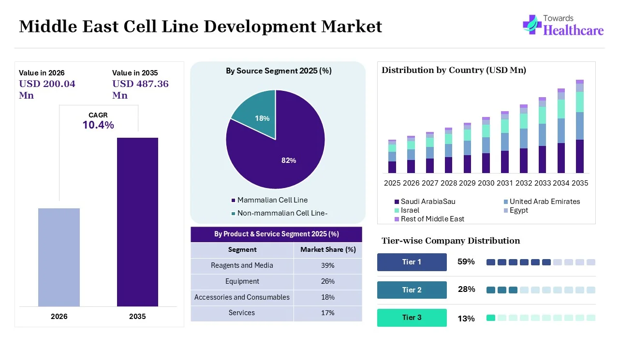Click the Israel legend color swatch

coord(397,210)
